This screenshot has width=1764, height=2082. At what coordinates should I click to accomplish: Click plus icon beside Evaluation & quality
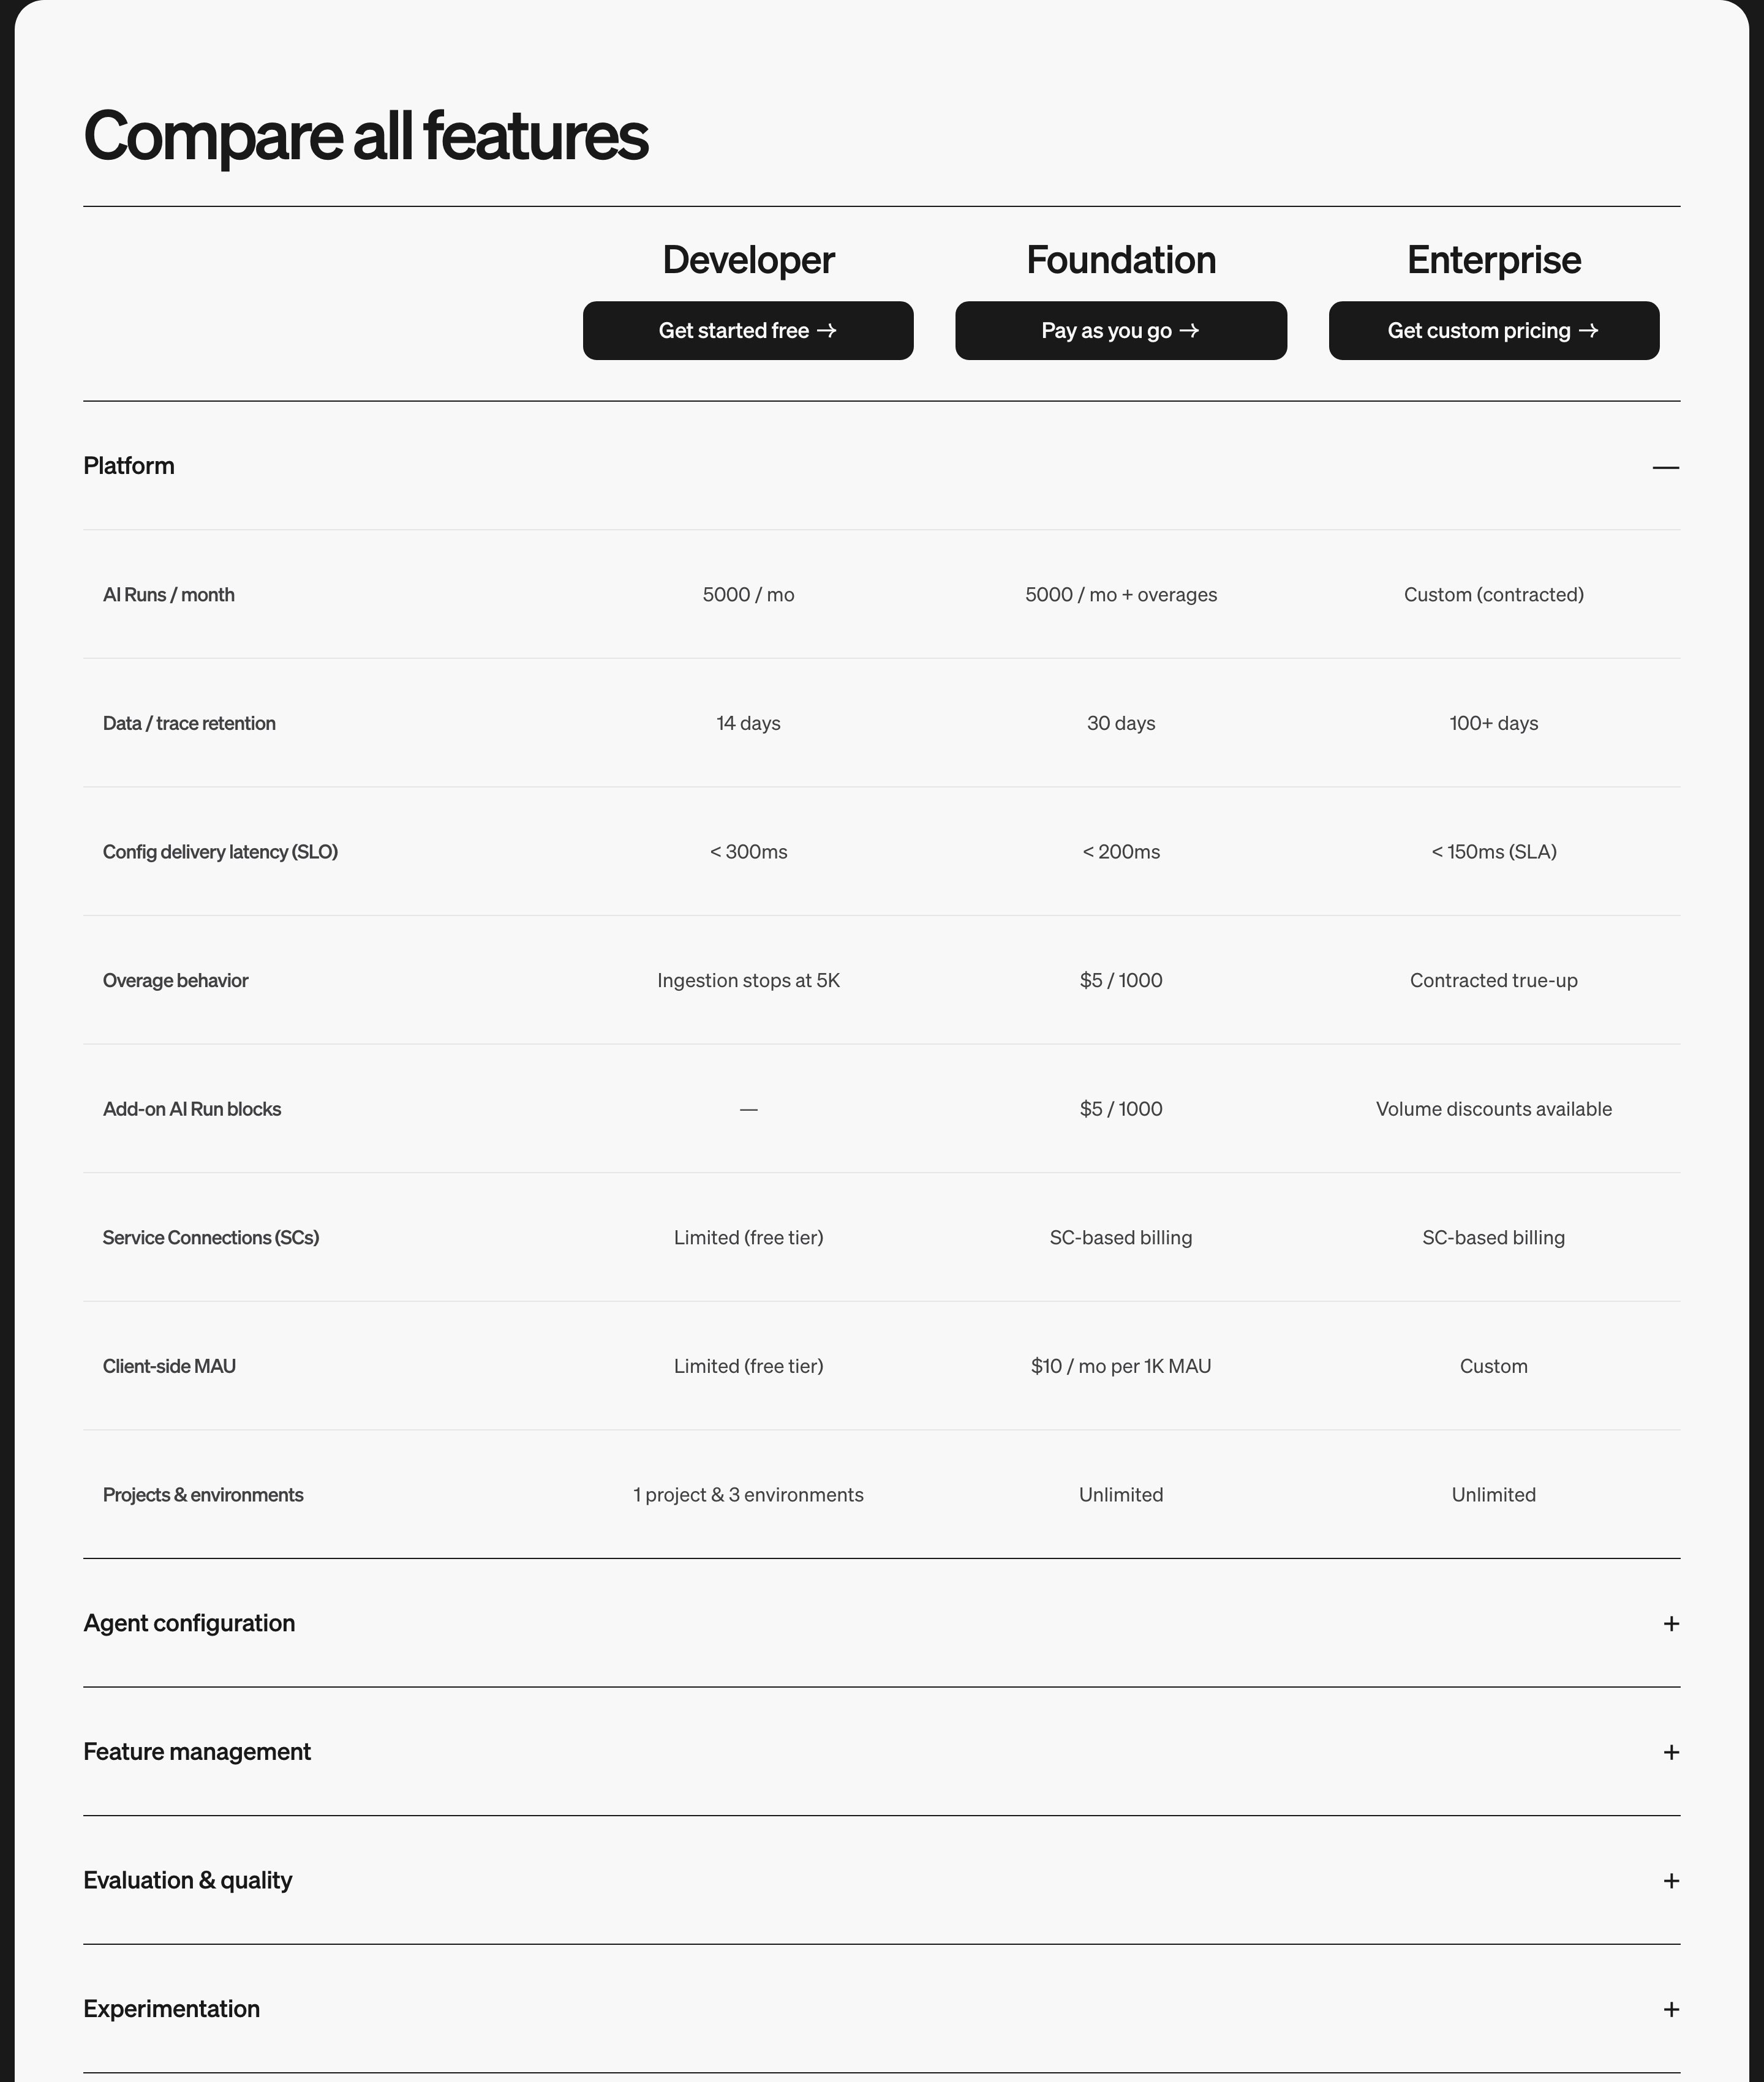pos(1670,1881)
